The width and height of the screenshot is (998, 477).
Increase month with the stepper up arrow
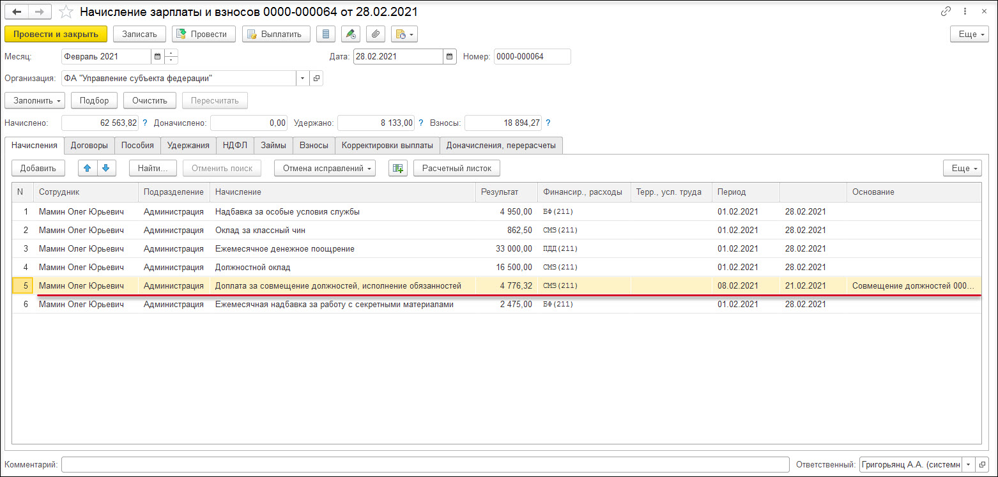point(171,53)
